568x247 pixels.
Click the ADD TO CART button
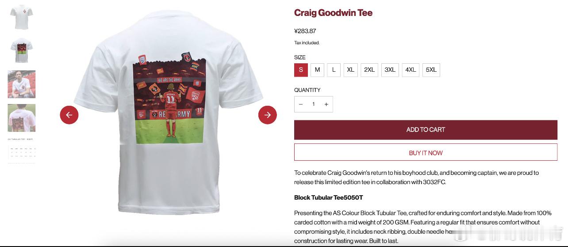(x=426, y=130)
